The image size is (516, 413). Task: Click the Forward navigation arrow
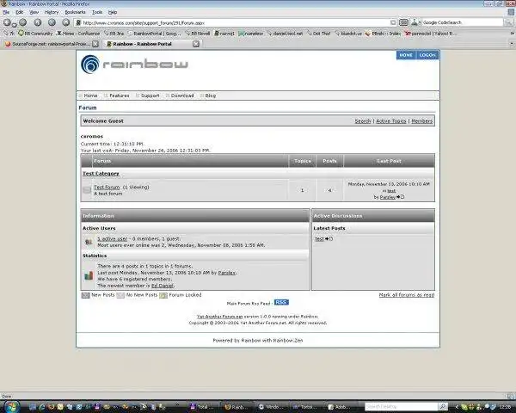click(22, 22)
